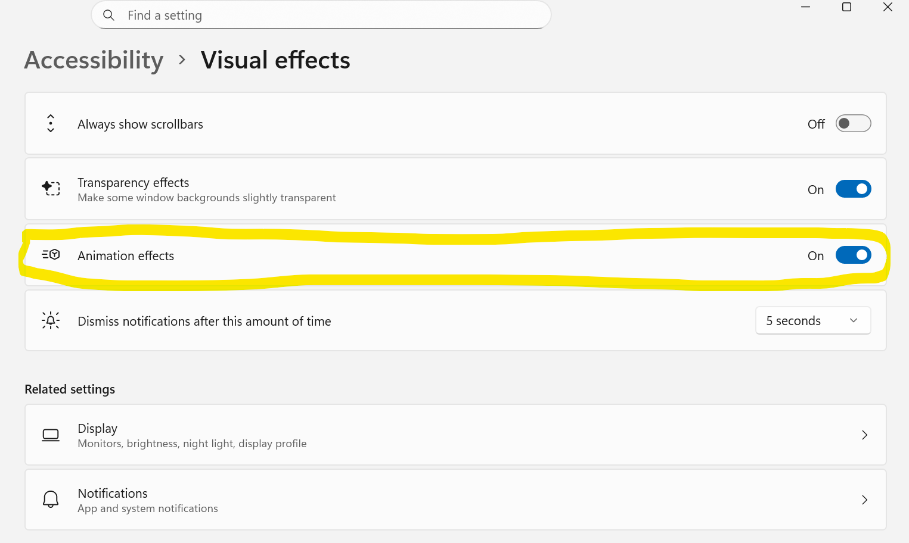Click the search magnifier icon
The width and height of the screenshot is (909, 543).
[108, 15]
